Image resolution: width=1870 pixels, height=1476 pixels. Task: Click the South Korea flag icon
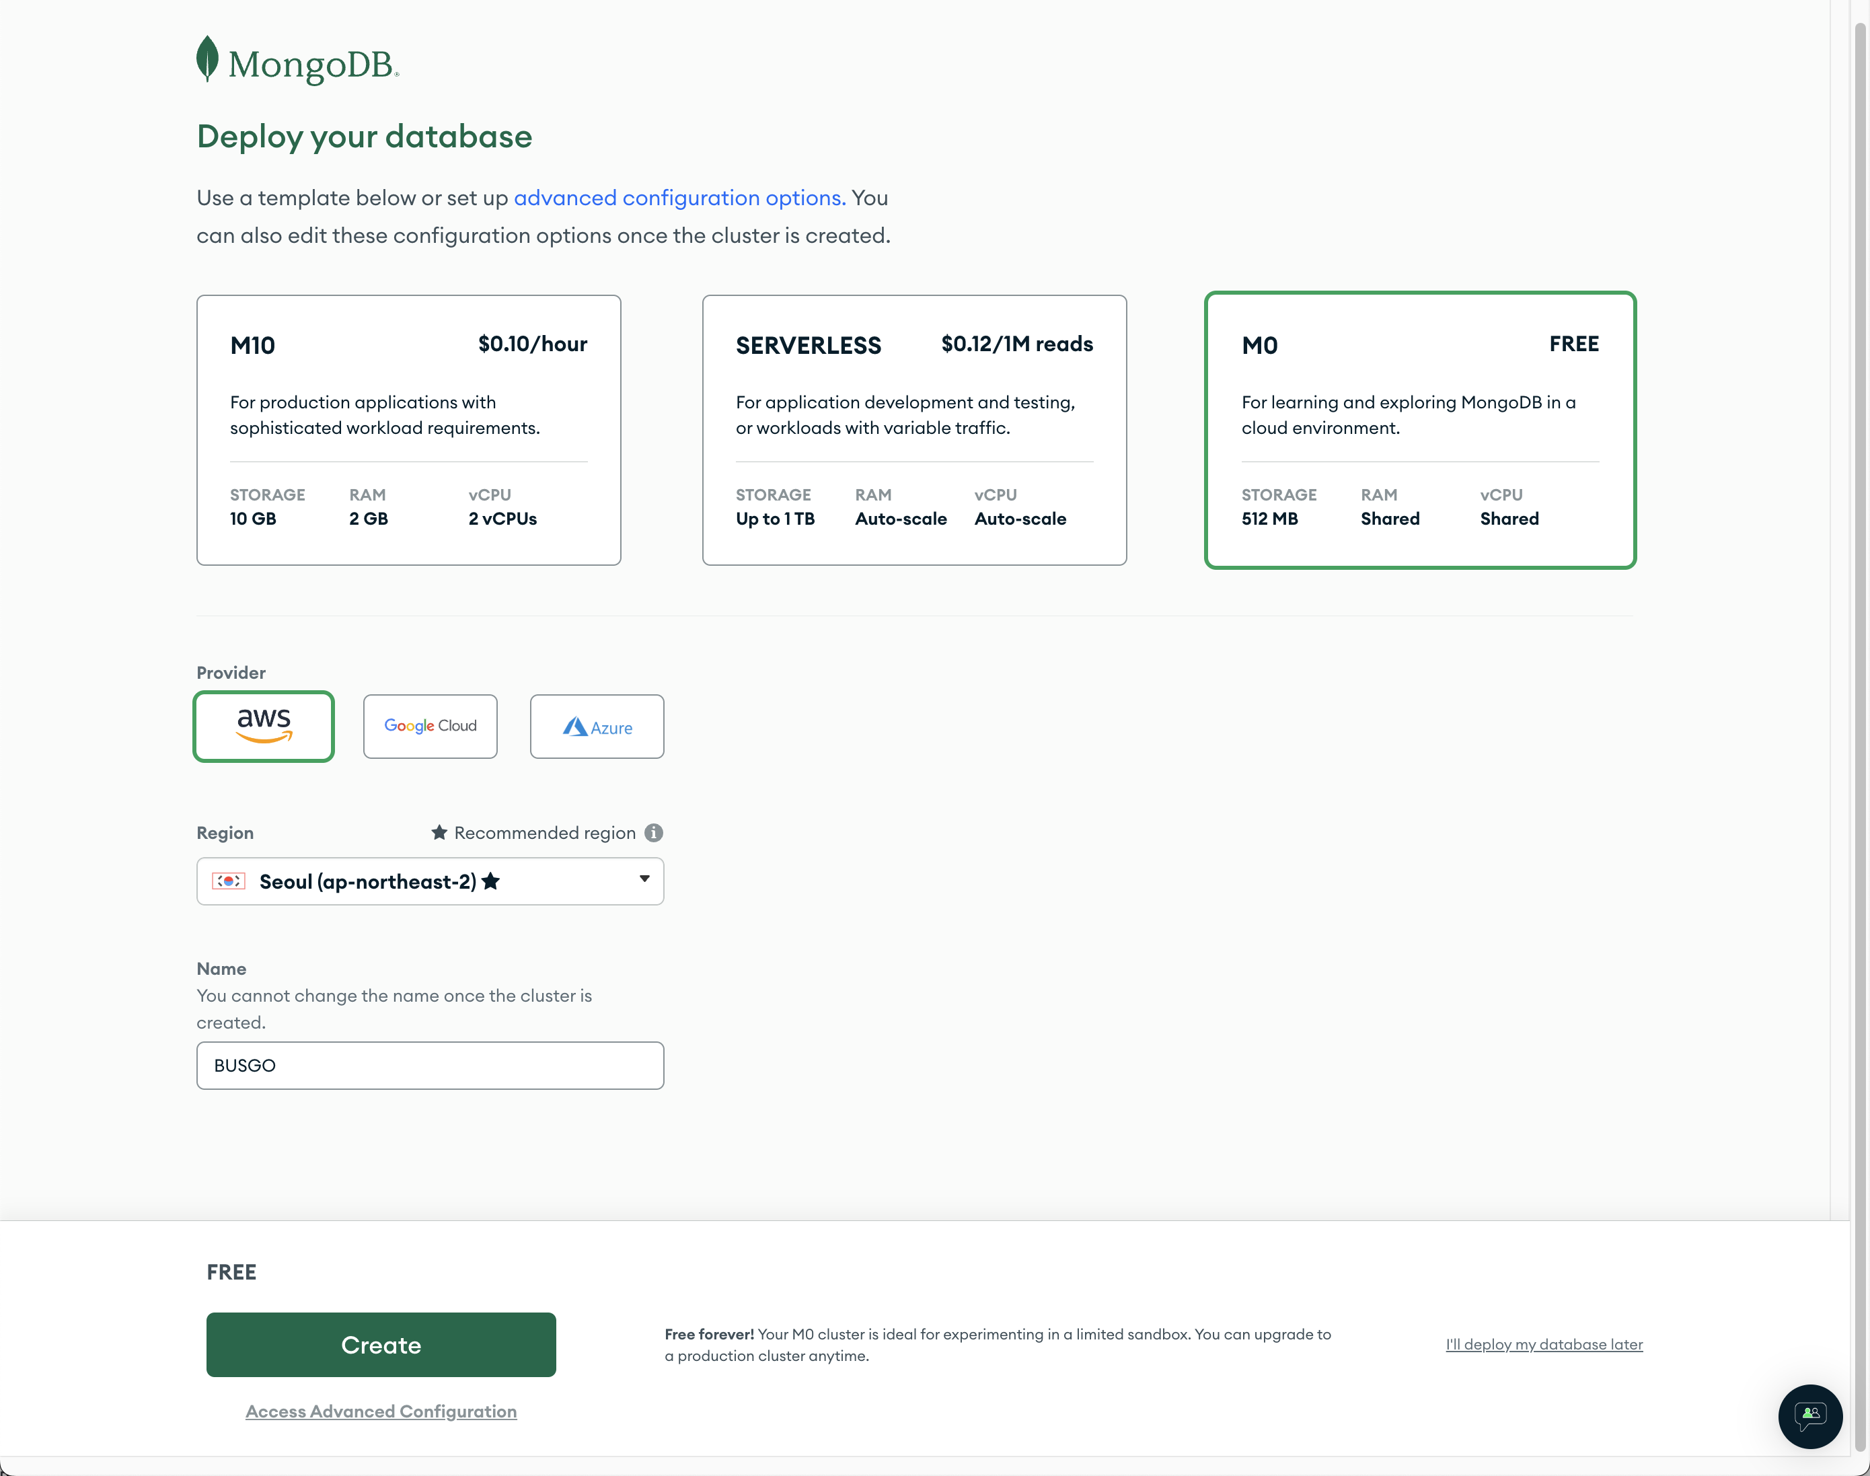click(x=229, y=881)
